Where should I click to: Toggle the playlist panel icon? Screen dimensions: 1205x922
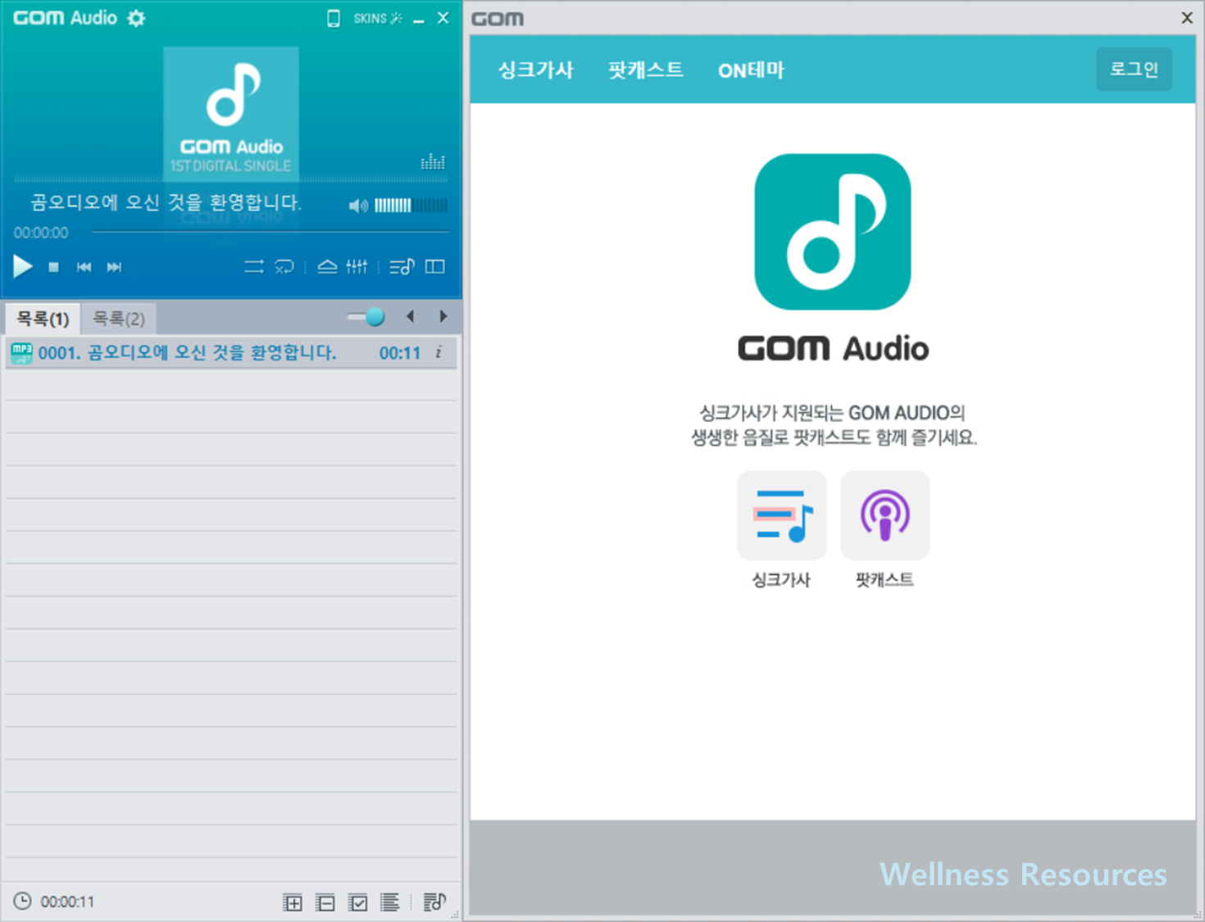coord(402,266)
